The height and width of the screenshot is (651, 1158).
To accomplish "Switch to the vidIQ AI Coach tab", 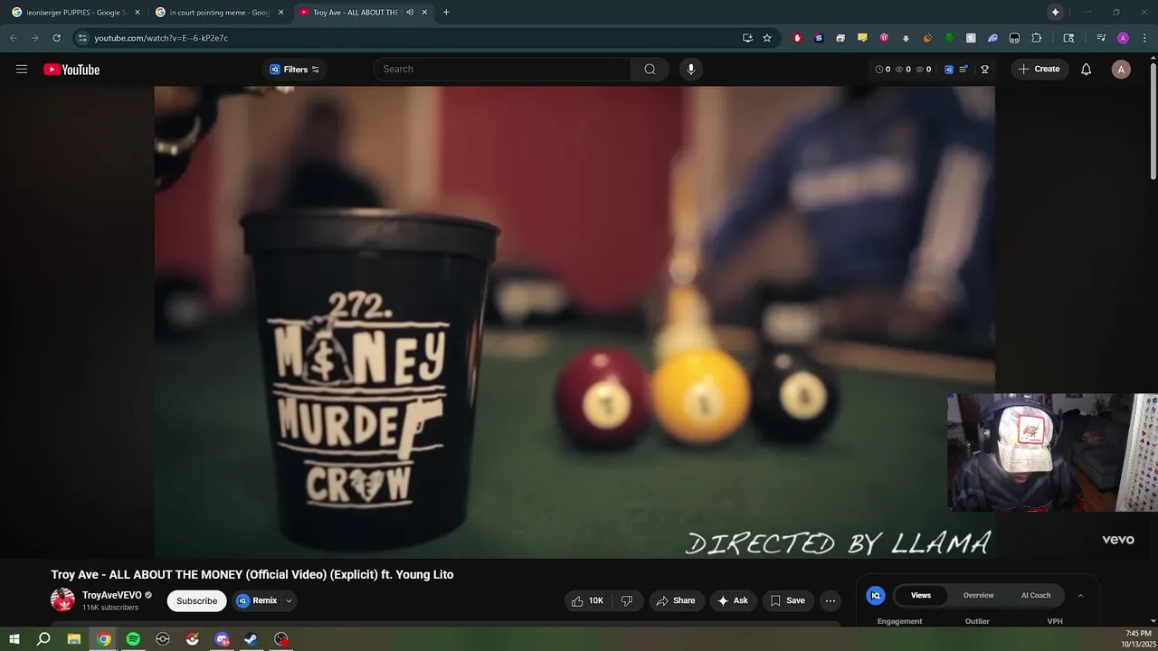I will pos(1036,595).
